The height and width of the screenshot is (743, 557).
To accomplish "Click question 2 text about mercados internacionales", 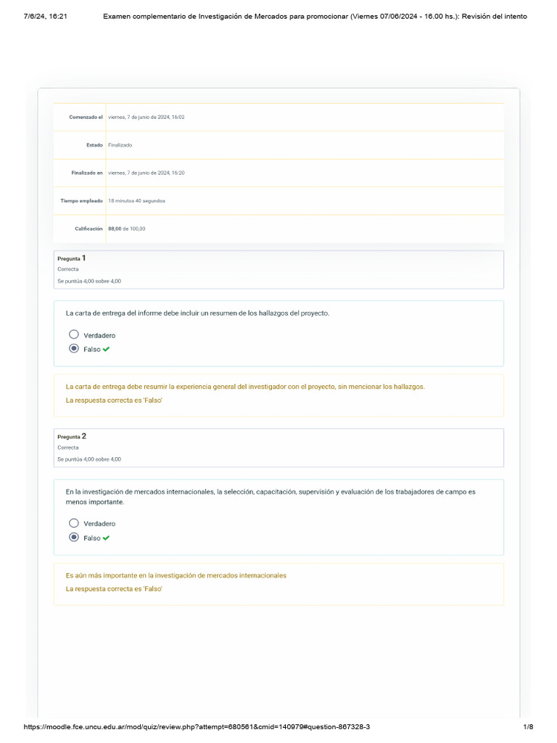I will (271, 496).
